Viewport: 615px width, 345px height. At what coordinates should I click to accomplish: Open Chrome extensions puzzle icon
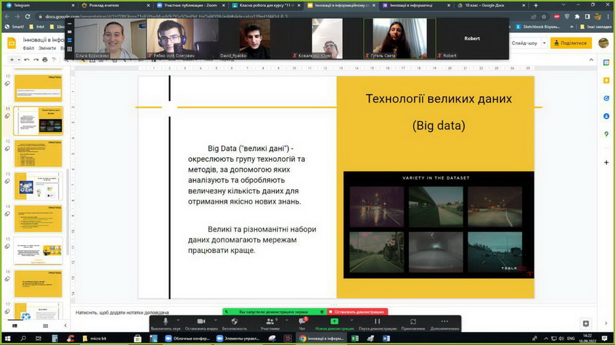(577, 16)
